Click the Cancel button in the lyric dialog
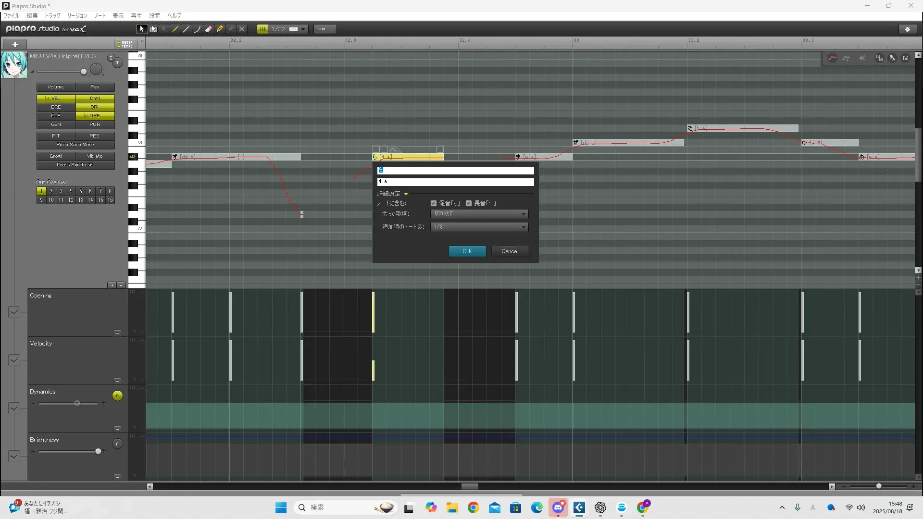The height and width of the screenshot is (519, 923). coord(510,251)
